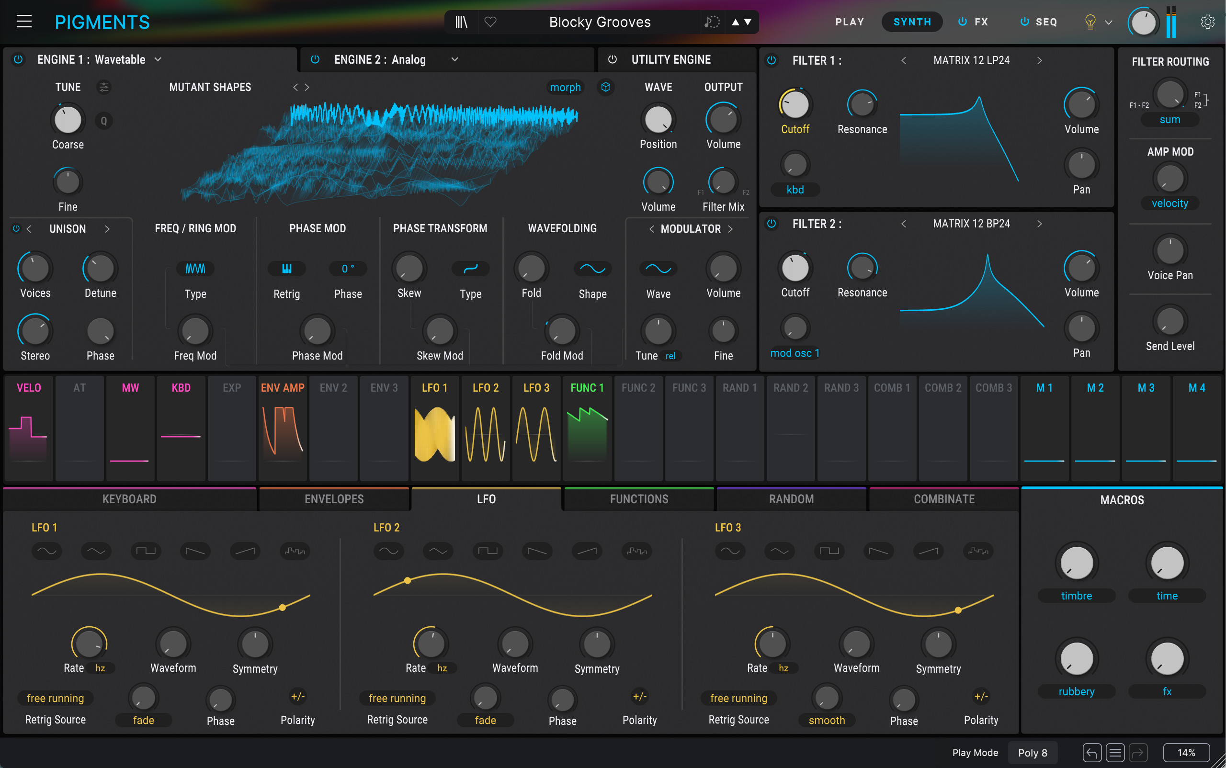The image size is (1226, 768).
Task: Click the Filter 2 mod osc 1 label
Action: [795, 353]
